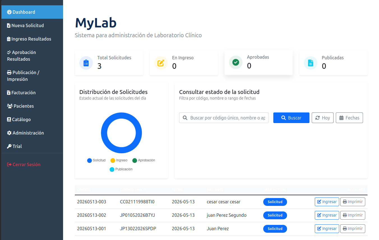This screenshot has height=240, width=379.
Task: Click the Cerrar Sesión logout icon
Action: coord(9,164)
